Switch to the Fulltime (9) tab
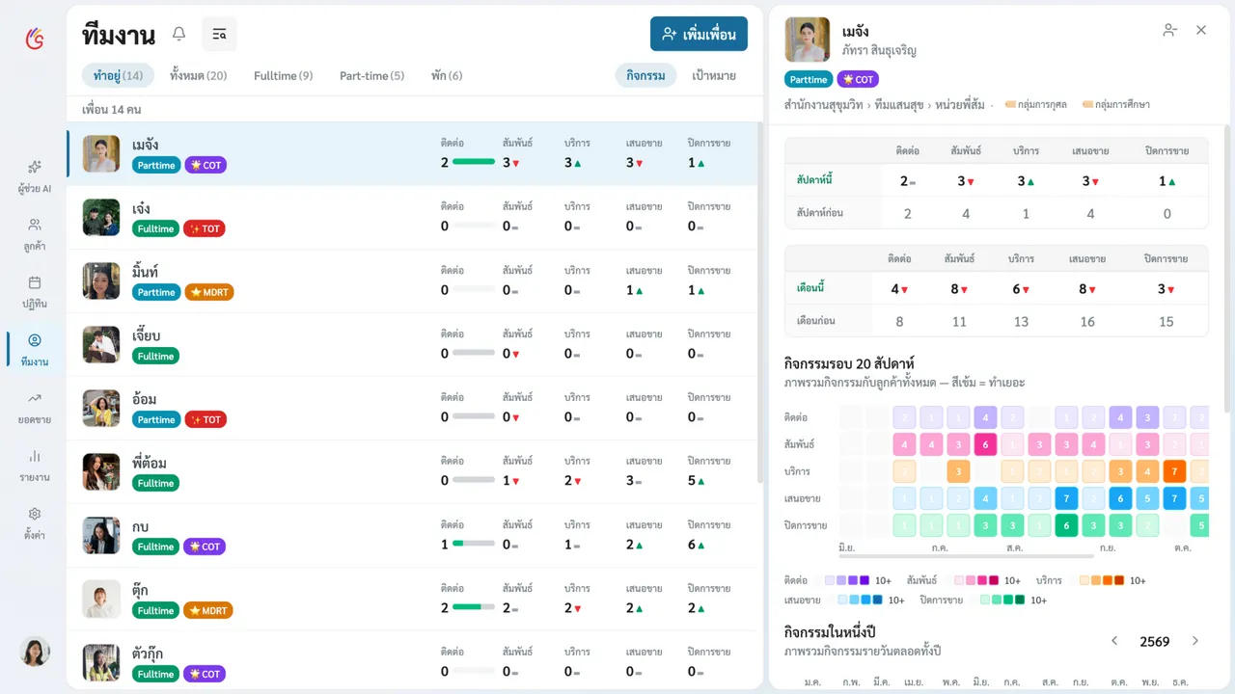The height and width of the screenshot is (694, 1235). click(284, 75)
